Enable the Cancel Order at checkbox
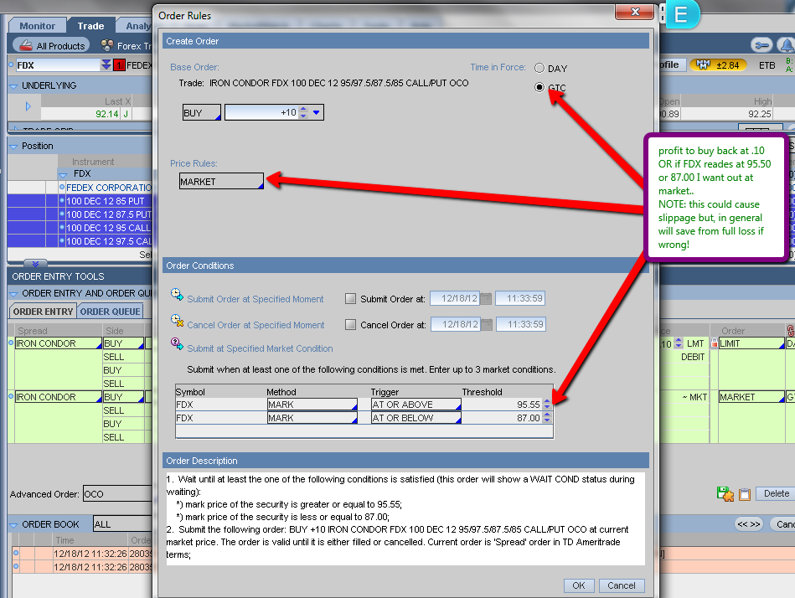Image resolution: width=795 pixels, height=598 pixels. (351, 325)
